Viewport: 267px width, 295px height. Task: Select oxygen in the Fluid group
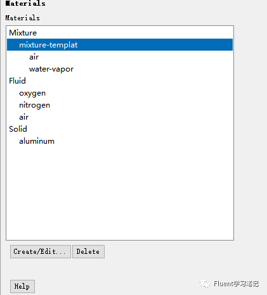click(x=32, y=93)
